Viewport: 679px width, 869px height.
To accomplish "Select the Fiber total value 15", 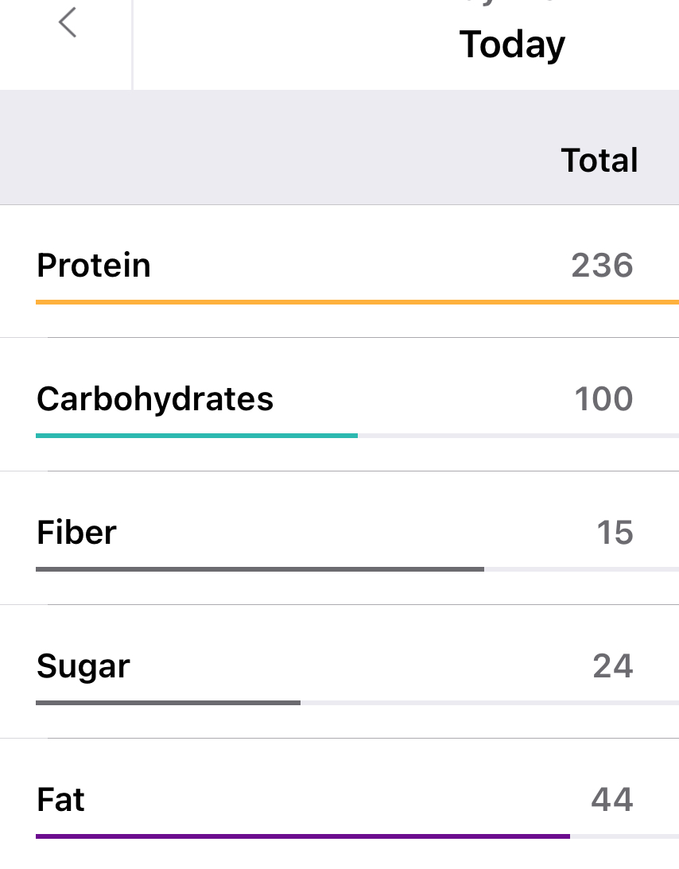I will 615,532.
